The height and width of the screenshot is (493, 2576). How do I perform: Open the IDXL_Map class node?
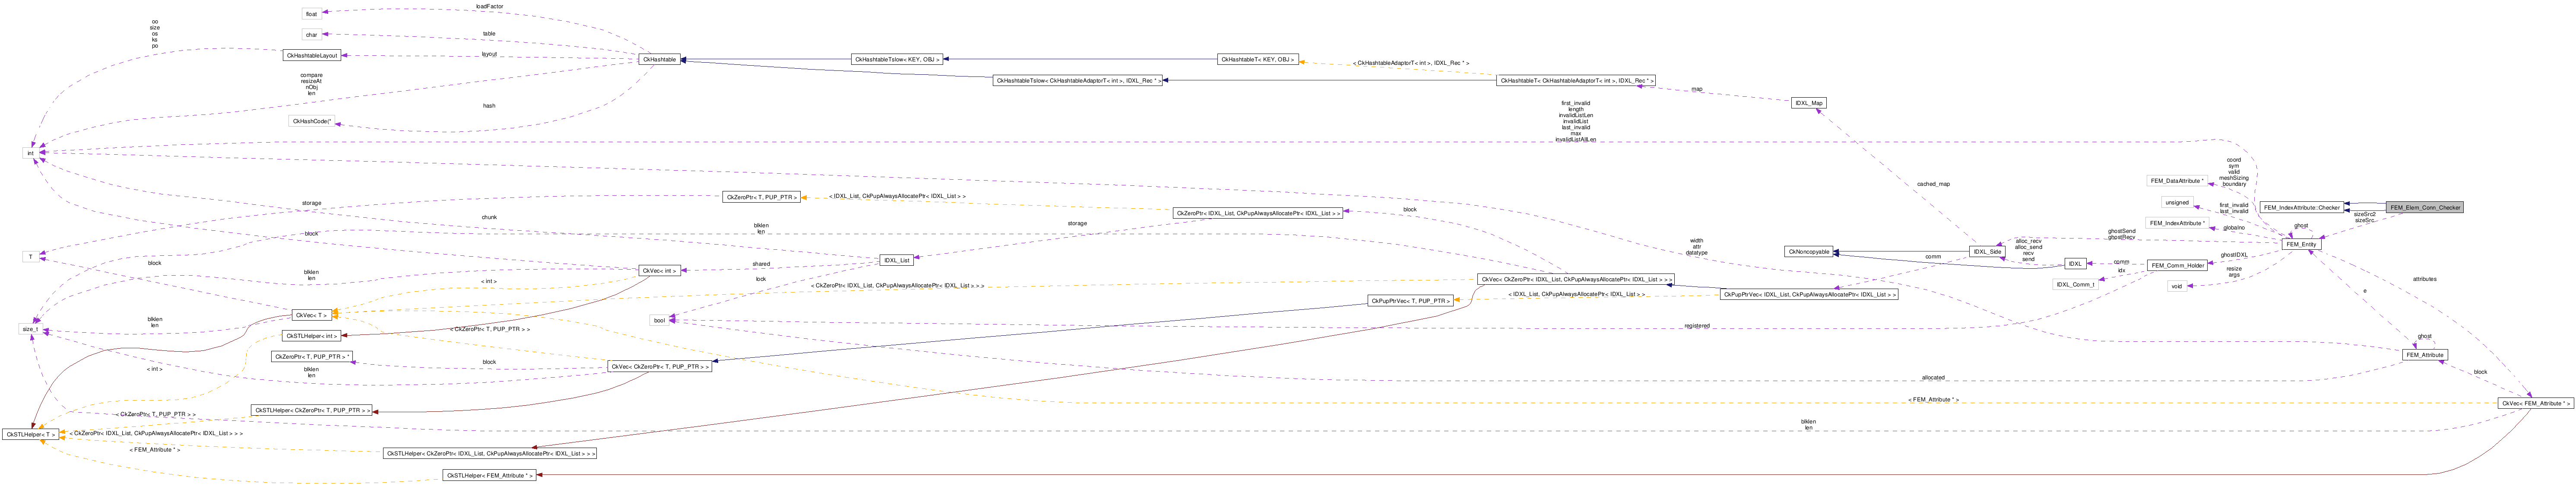pyautogui.click(x=1809, y=103)
